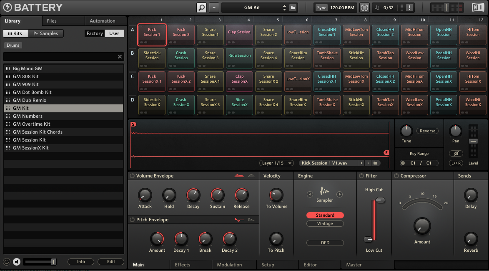This screenshot has width=489, height=271.
Task: Click the magnifier search icon in header
Action: pos(201,8)
